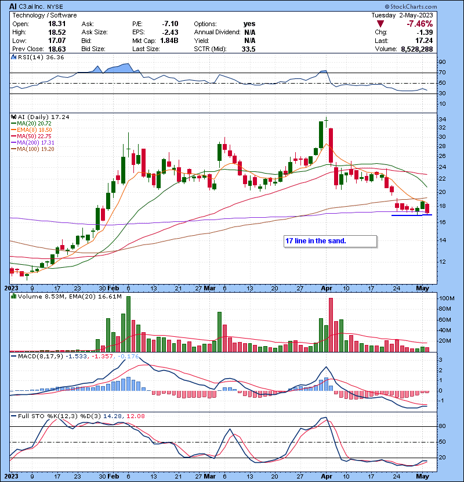Click the Options value yes

pos(249,24)
